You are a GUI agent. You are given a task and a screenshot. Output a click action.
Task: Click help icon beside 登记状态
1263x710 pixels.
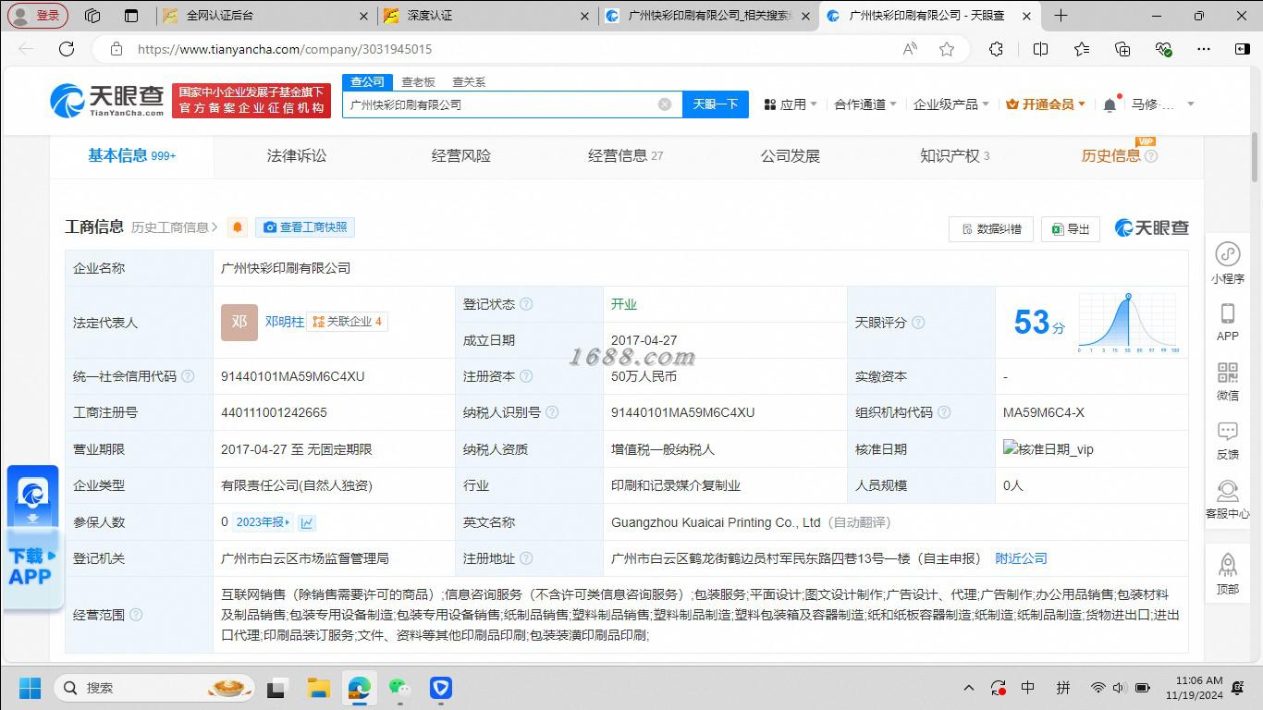click(x=526, y=304)
